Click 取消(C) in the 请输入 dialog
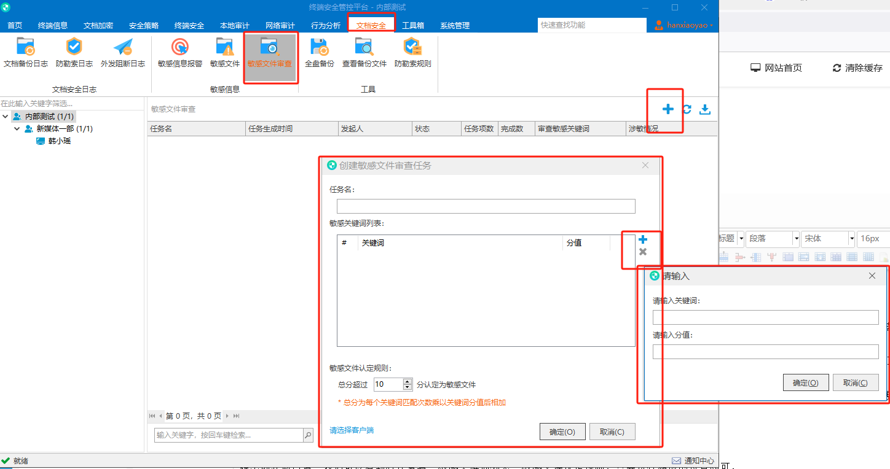This screenshot has width=890, height=469. pos(856,382)
